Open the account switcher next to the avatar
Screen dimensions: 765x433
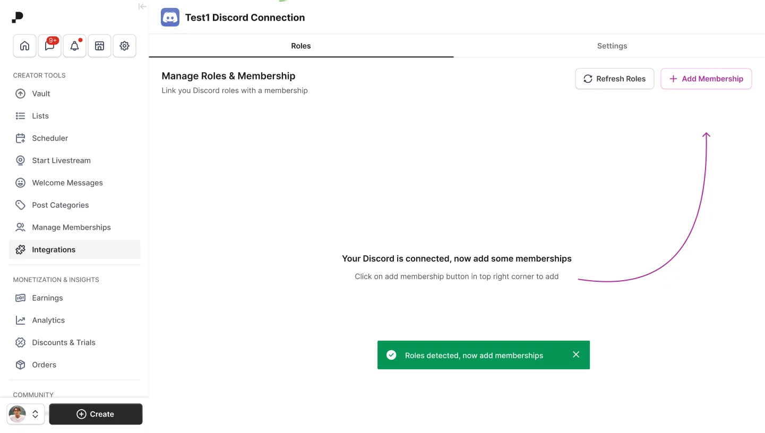tap(35, 414)
